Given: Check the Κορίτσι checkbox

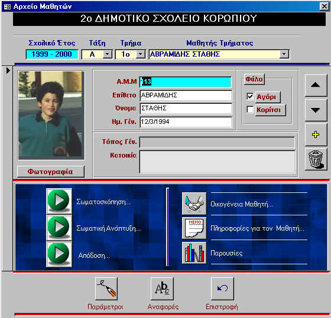Looking at the screenshot, I should pos(250,109).
